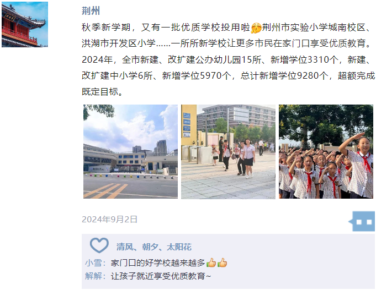Open 朝夕's profile from the likes list
This screenshot has height=290, width=376.
(x=150, y=247)
